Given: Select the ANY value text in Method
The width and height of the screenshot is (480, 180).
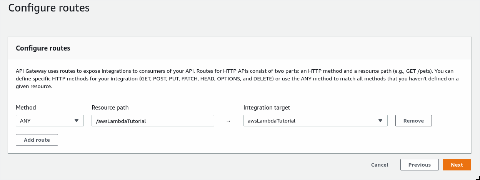Looking at the screenshot, I should (x=25, y=121).
